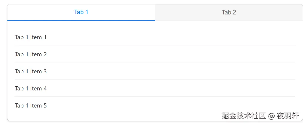Click the 夜羽轩 author name

pyautogui.click(x=288, y=116)
